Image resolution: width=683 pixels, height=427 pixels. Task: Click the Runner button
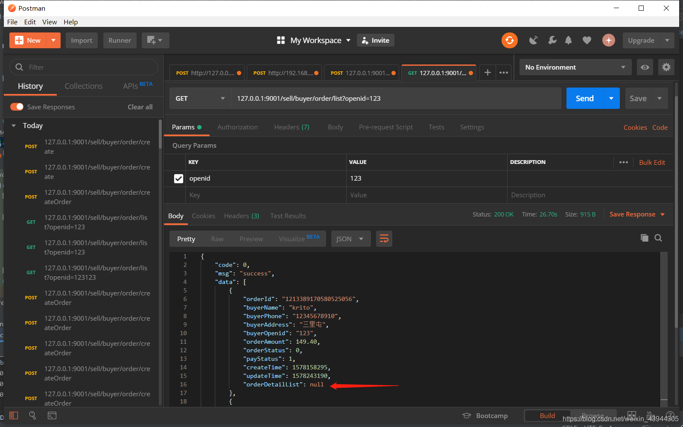point(120,41)
